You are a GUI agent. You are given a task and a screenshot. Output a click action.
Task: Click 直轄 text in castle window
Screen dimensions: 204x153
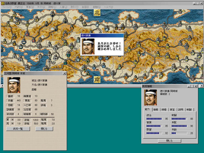(34, 89)
